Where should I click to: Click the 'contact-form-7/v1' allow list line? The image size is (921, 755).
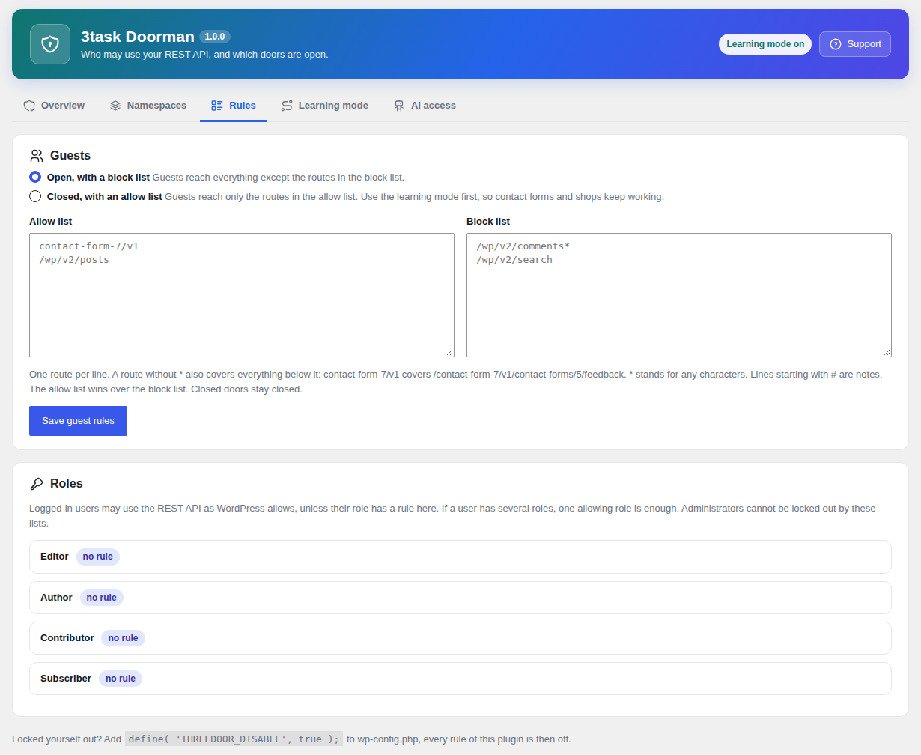89,246
